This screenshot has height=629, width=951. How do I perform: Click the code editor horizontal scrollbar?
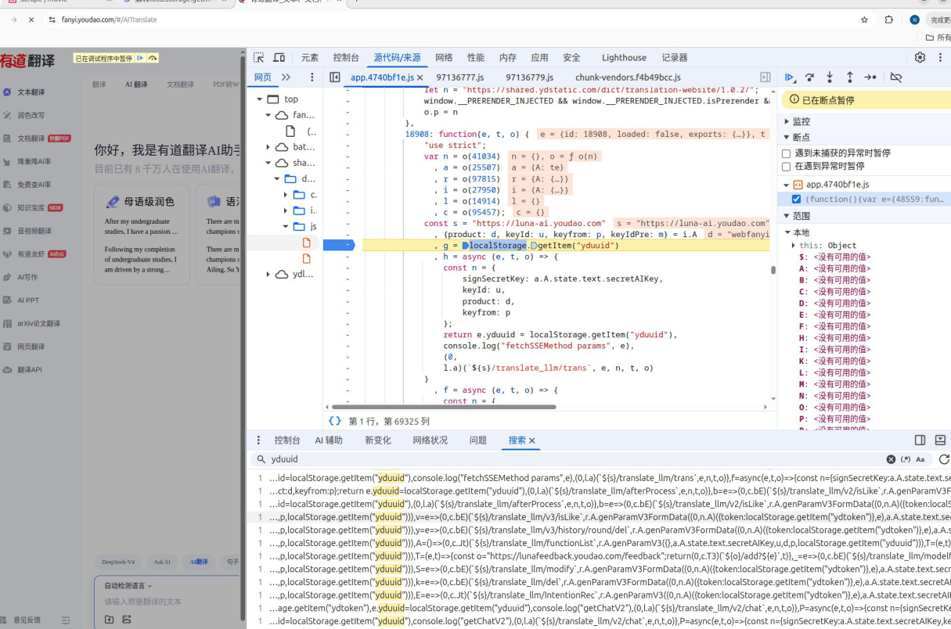pos(444,407)
